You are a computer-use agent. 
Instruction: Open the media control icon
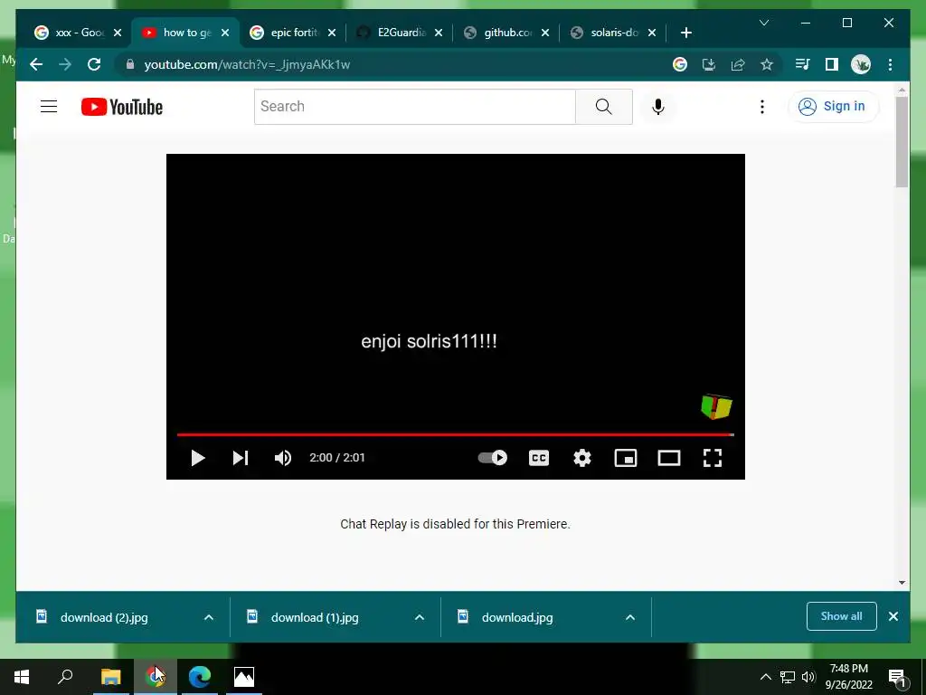[x=802, y=64]
